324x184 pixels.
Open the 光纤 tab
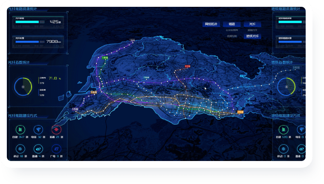(x=252, y=24)
